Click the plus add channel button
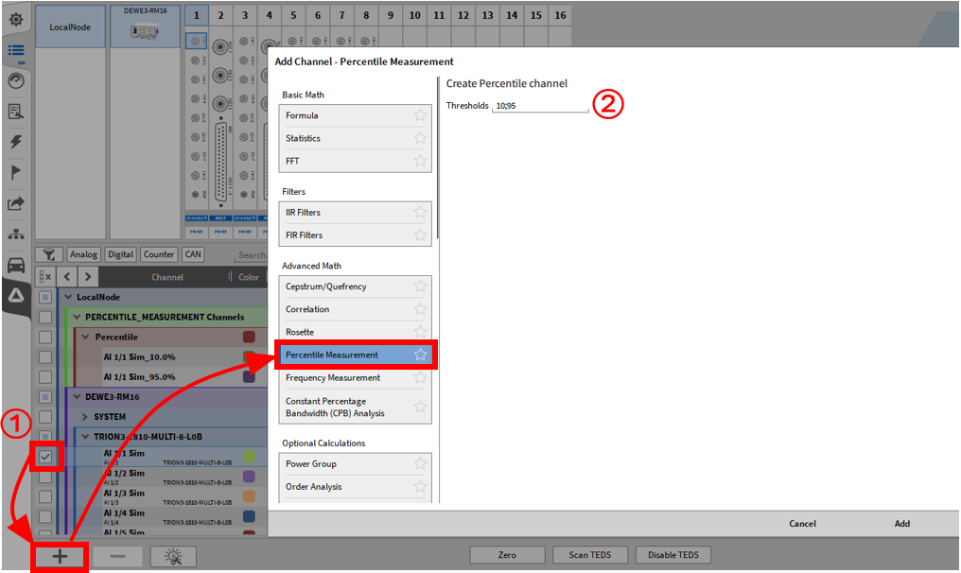 point(60,556)
